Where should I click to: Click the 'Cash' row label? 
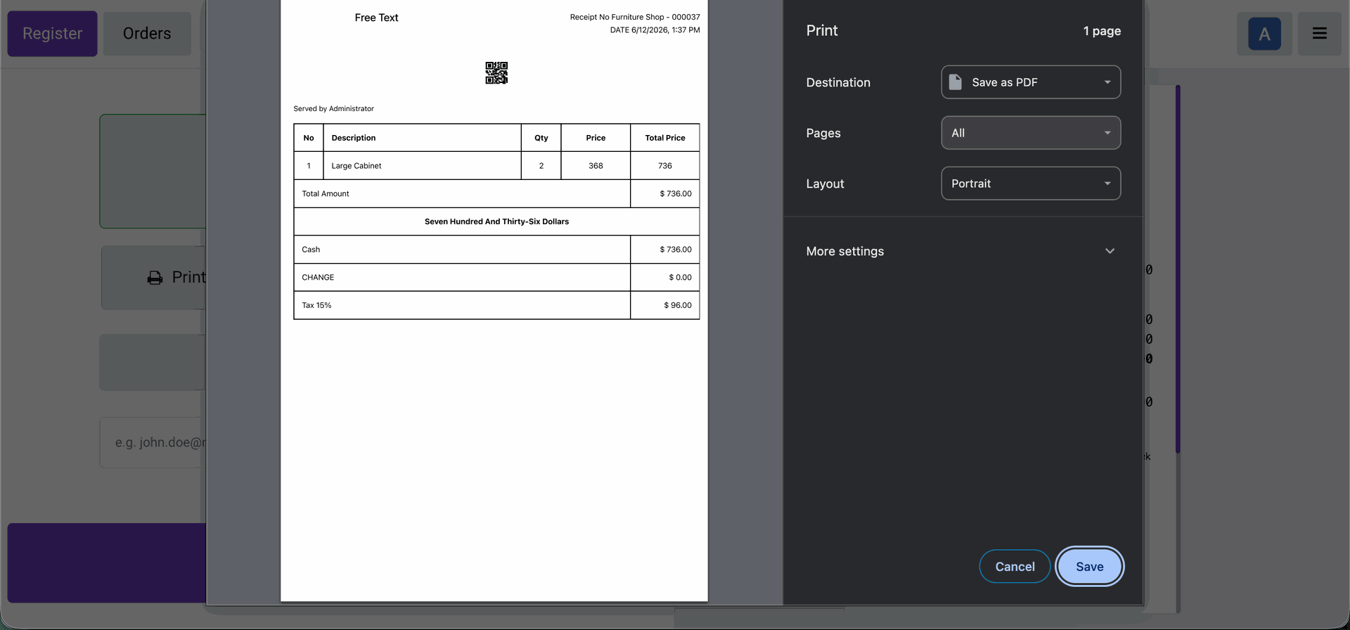(311, 250)
